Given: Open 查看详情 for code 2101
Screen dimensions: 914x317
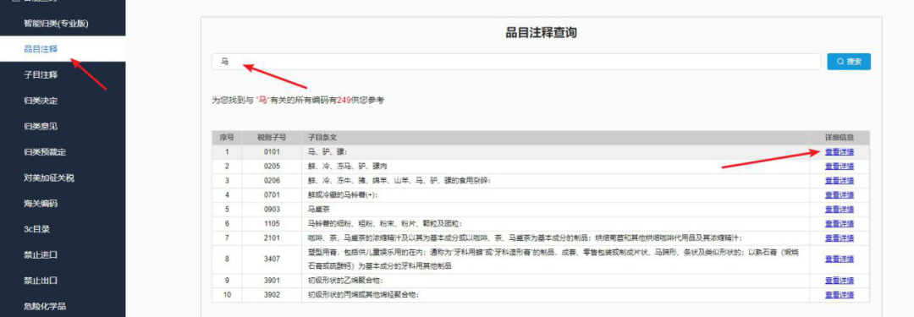Looking at the screenshot, I should point(840,238).
